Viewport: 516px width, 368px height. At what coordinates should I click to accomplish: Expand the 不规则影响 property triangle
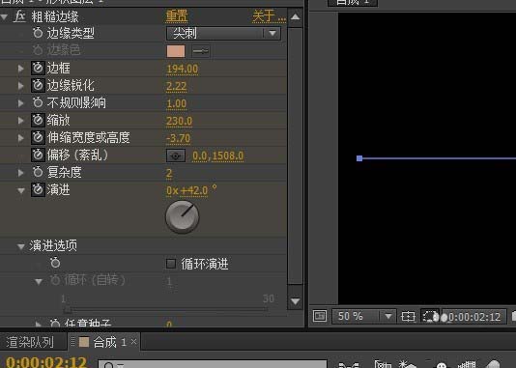coord(20,103)
